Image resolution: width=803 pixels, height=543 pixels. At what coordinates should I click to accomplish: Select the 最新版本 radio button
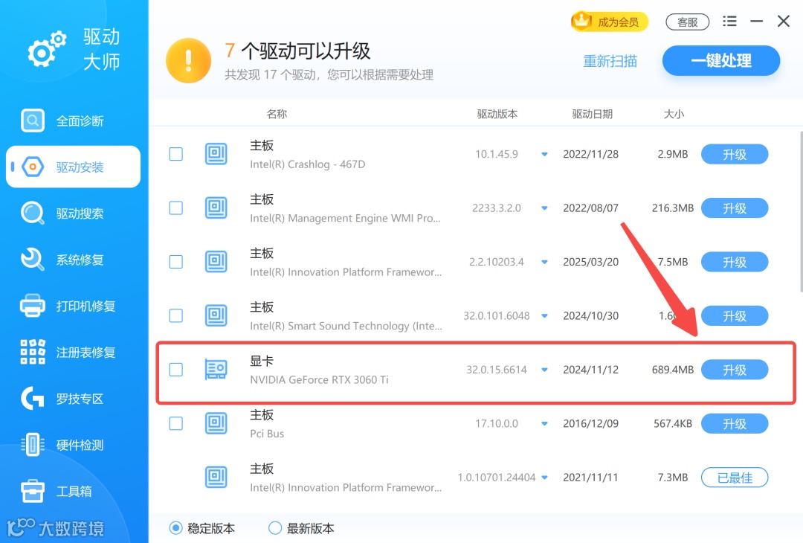tap(275, 527)
